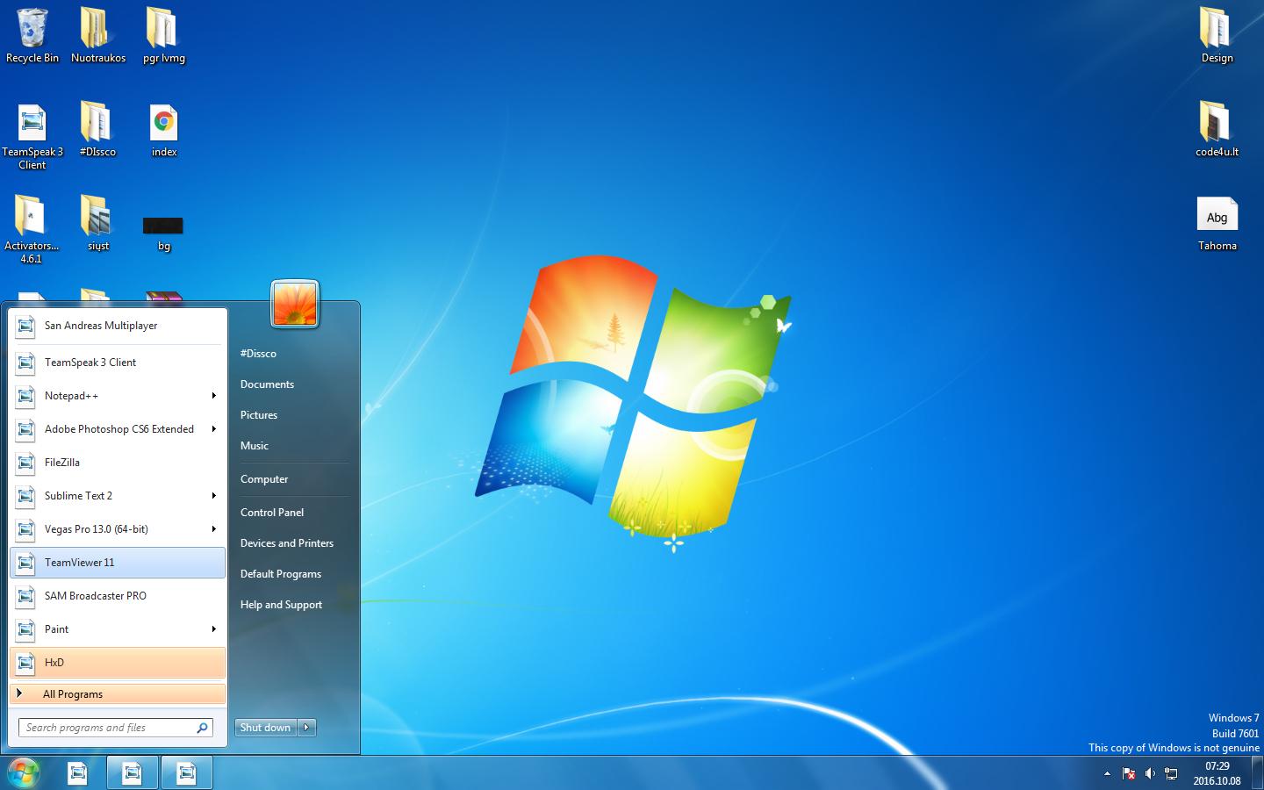1264x790 pixels.
Task: Open the #Dissco user folder link
Action: 258,354
